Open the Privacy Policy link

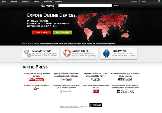pyautogui.click(x=64, y=107)
